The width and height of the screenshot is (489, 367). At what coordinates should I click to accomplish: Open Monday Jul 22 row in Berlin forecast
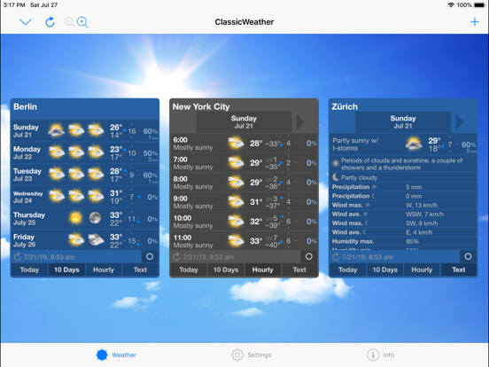85,152
